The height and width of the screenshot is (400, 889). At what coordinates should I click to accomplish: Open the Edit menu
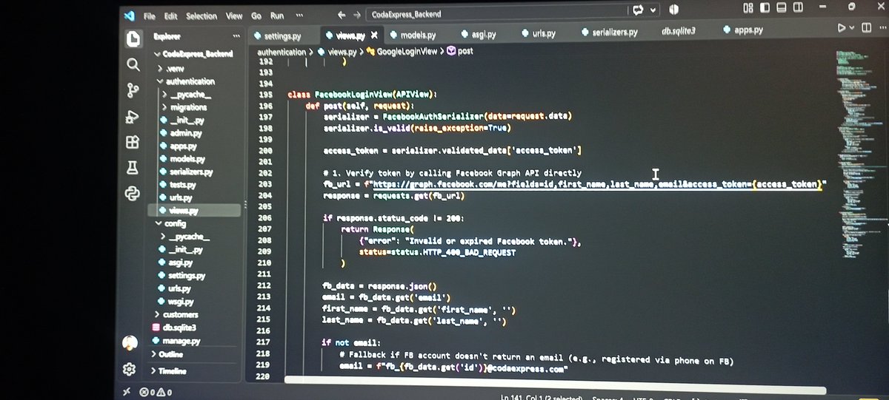point(170,16)
